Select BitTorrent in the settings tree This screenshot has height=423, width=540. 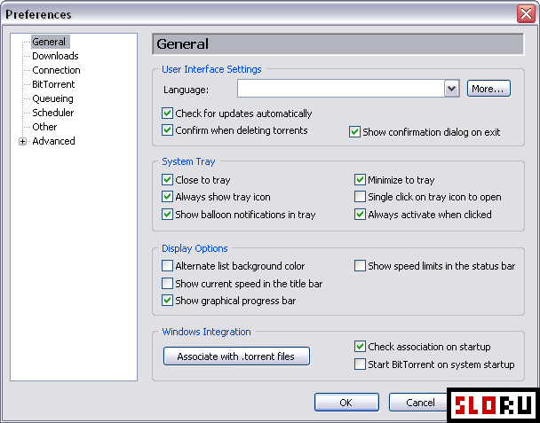tap(53, 84)
